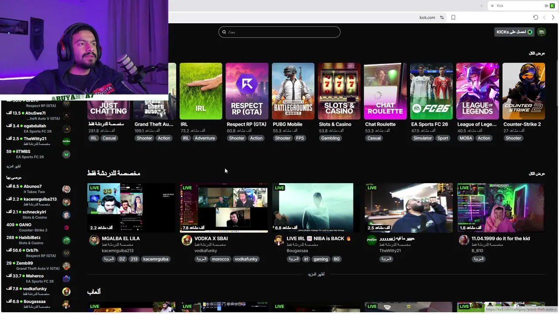Open VODKA X SBAI live stream thumbnail
This screenshot has height=314, width=559.
[224, 208]
